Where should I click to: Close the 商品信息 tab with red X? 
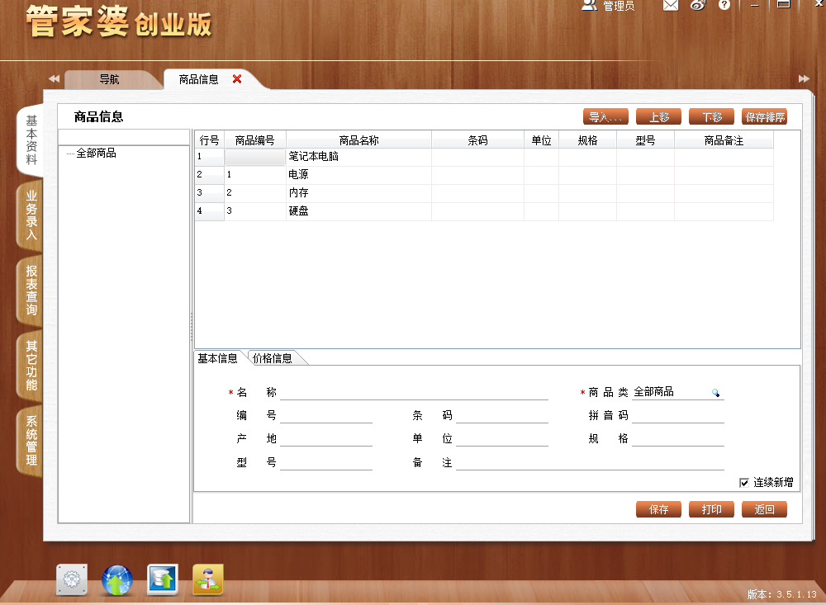tap(237, 79)
